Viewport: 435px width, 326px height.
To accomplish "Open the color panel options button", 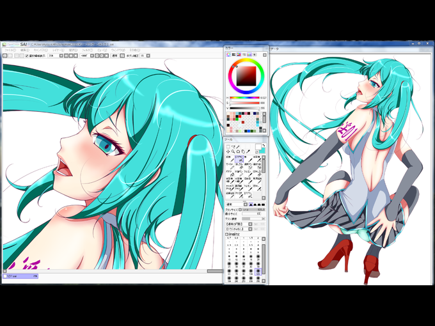I will (265, 55).
